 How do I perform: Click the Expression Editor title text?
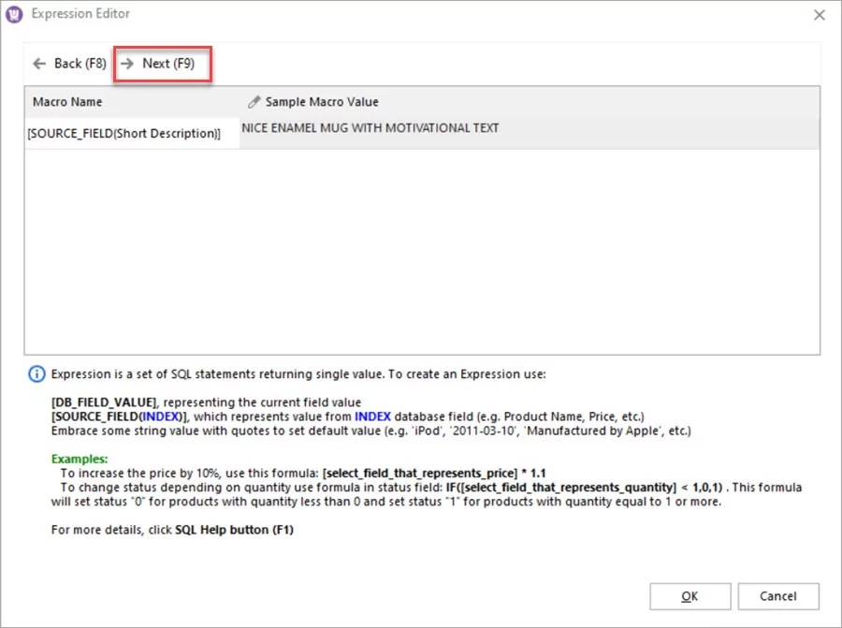click(x=82, y=14)
